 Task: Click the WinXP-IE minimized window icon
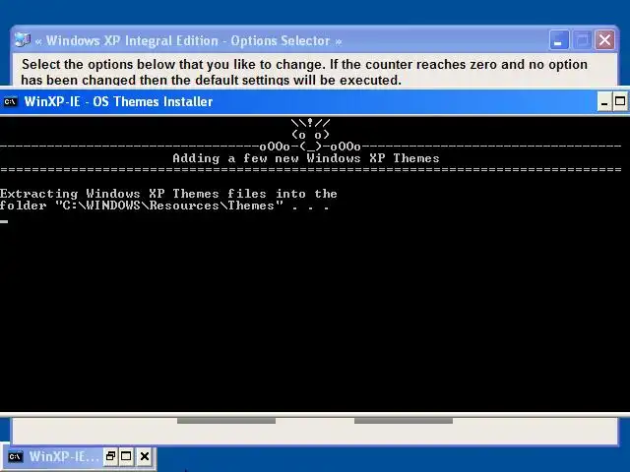click(x=16, y=456)
